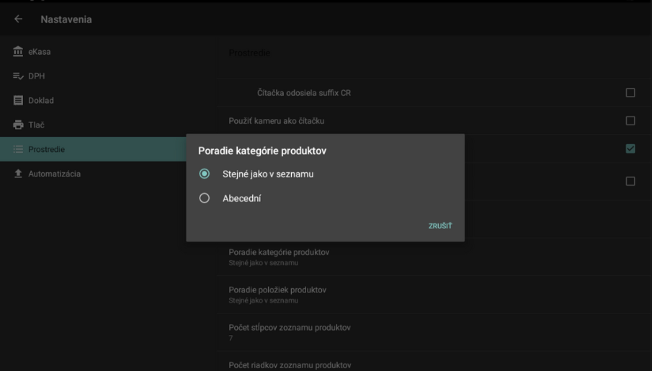Click the DPH icon in sidebar
Viewport: 652px width, 371px height.
coord(19,76)
